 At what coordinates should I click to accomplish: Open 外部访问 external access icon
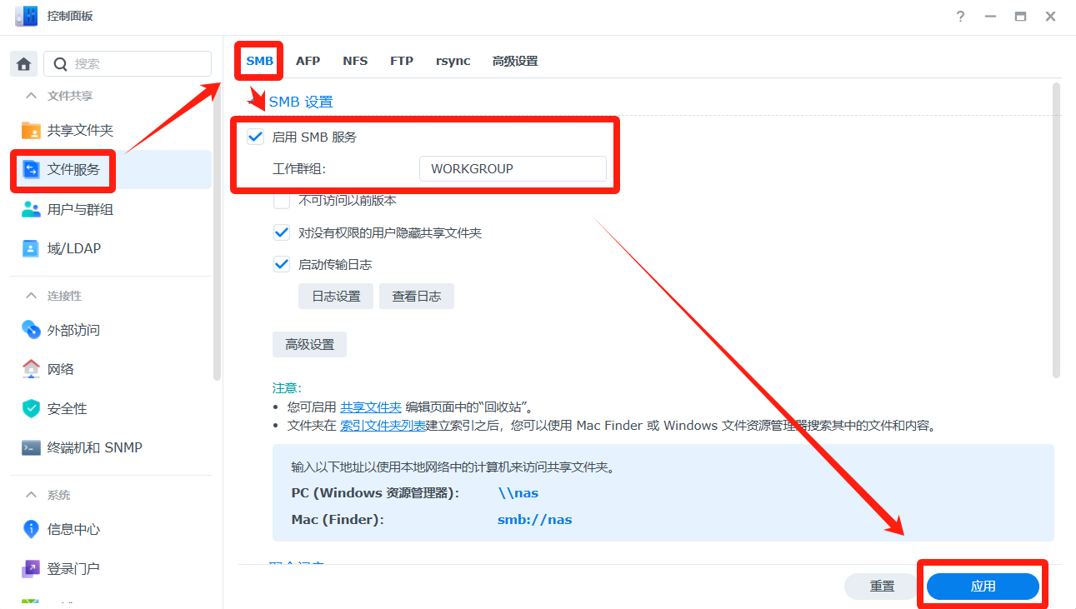(31, 330)
